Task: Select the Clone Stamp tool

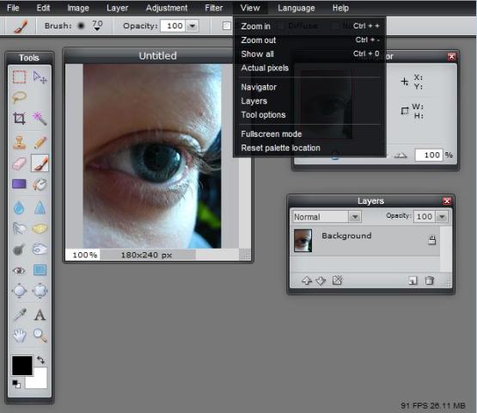Action: pos(20,142)
